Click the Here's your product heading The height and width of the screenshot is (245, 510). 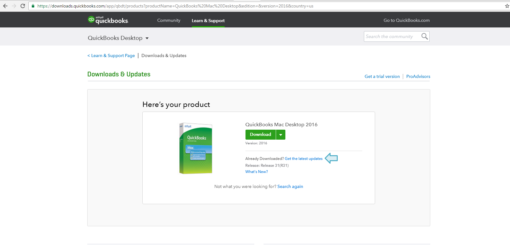(176, 104)
